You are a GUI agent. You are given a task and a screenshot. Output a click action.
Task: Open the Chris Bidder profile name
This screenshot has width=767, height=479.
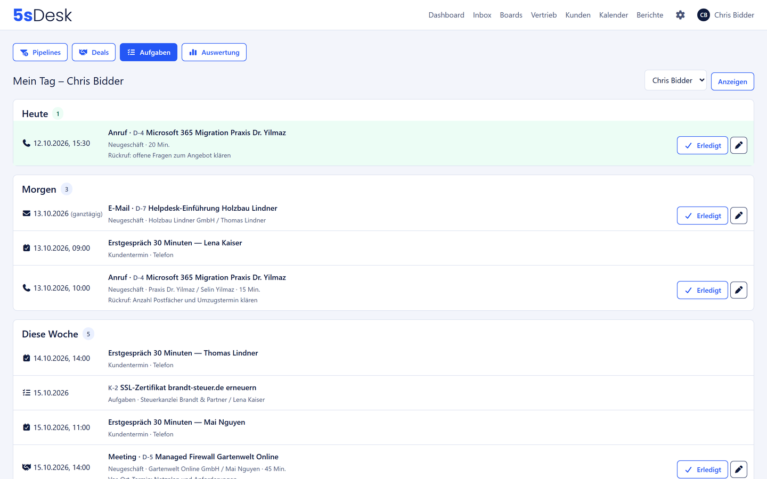(734, 15)
